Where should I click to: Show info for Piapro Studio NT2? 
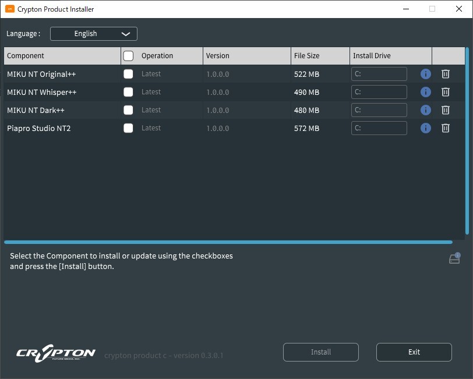point(426,128)
